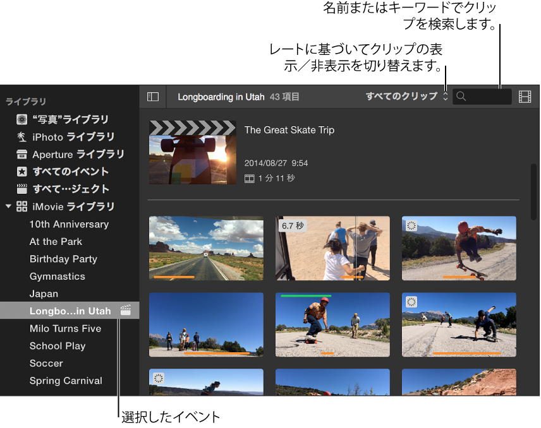This screenshot has width=541, height=428.
Task: Select the Japan event
Action: point(44,294)
